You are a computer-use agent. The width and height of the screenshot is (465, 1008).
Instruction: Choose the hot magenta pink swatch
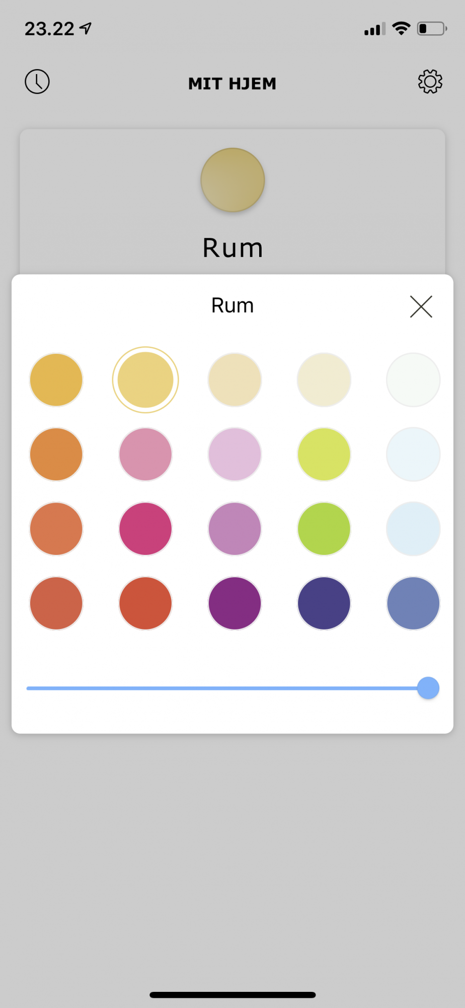click(x=145, y=529)
